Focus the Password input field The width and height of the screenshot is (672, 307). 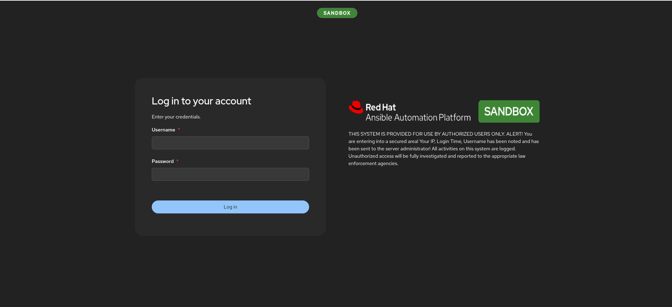pyautogui.click(x=230, y=174)
